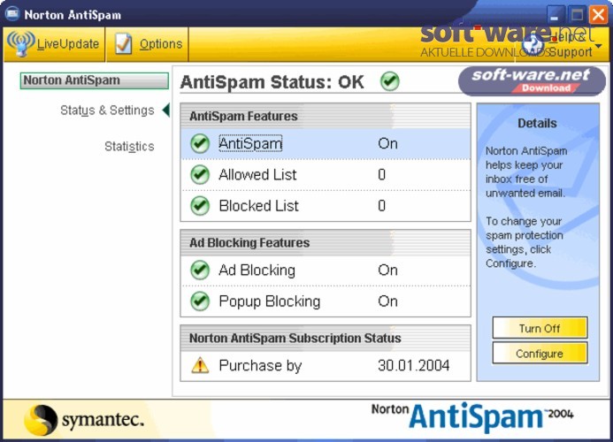This screenshot has width=613, height=442.
Task: Click the Help & Support question-mark icon
Action: pyautogui.click(x=533, y=44)
